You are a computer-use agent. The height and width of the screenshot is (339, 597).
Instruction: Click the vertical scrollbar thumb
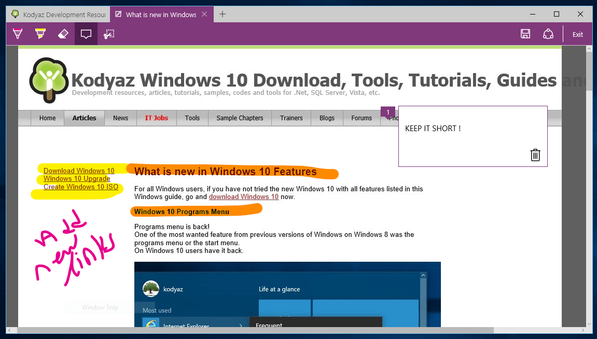pyautogui.click(x=590, y=72)
